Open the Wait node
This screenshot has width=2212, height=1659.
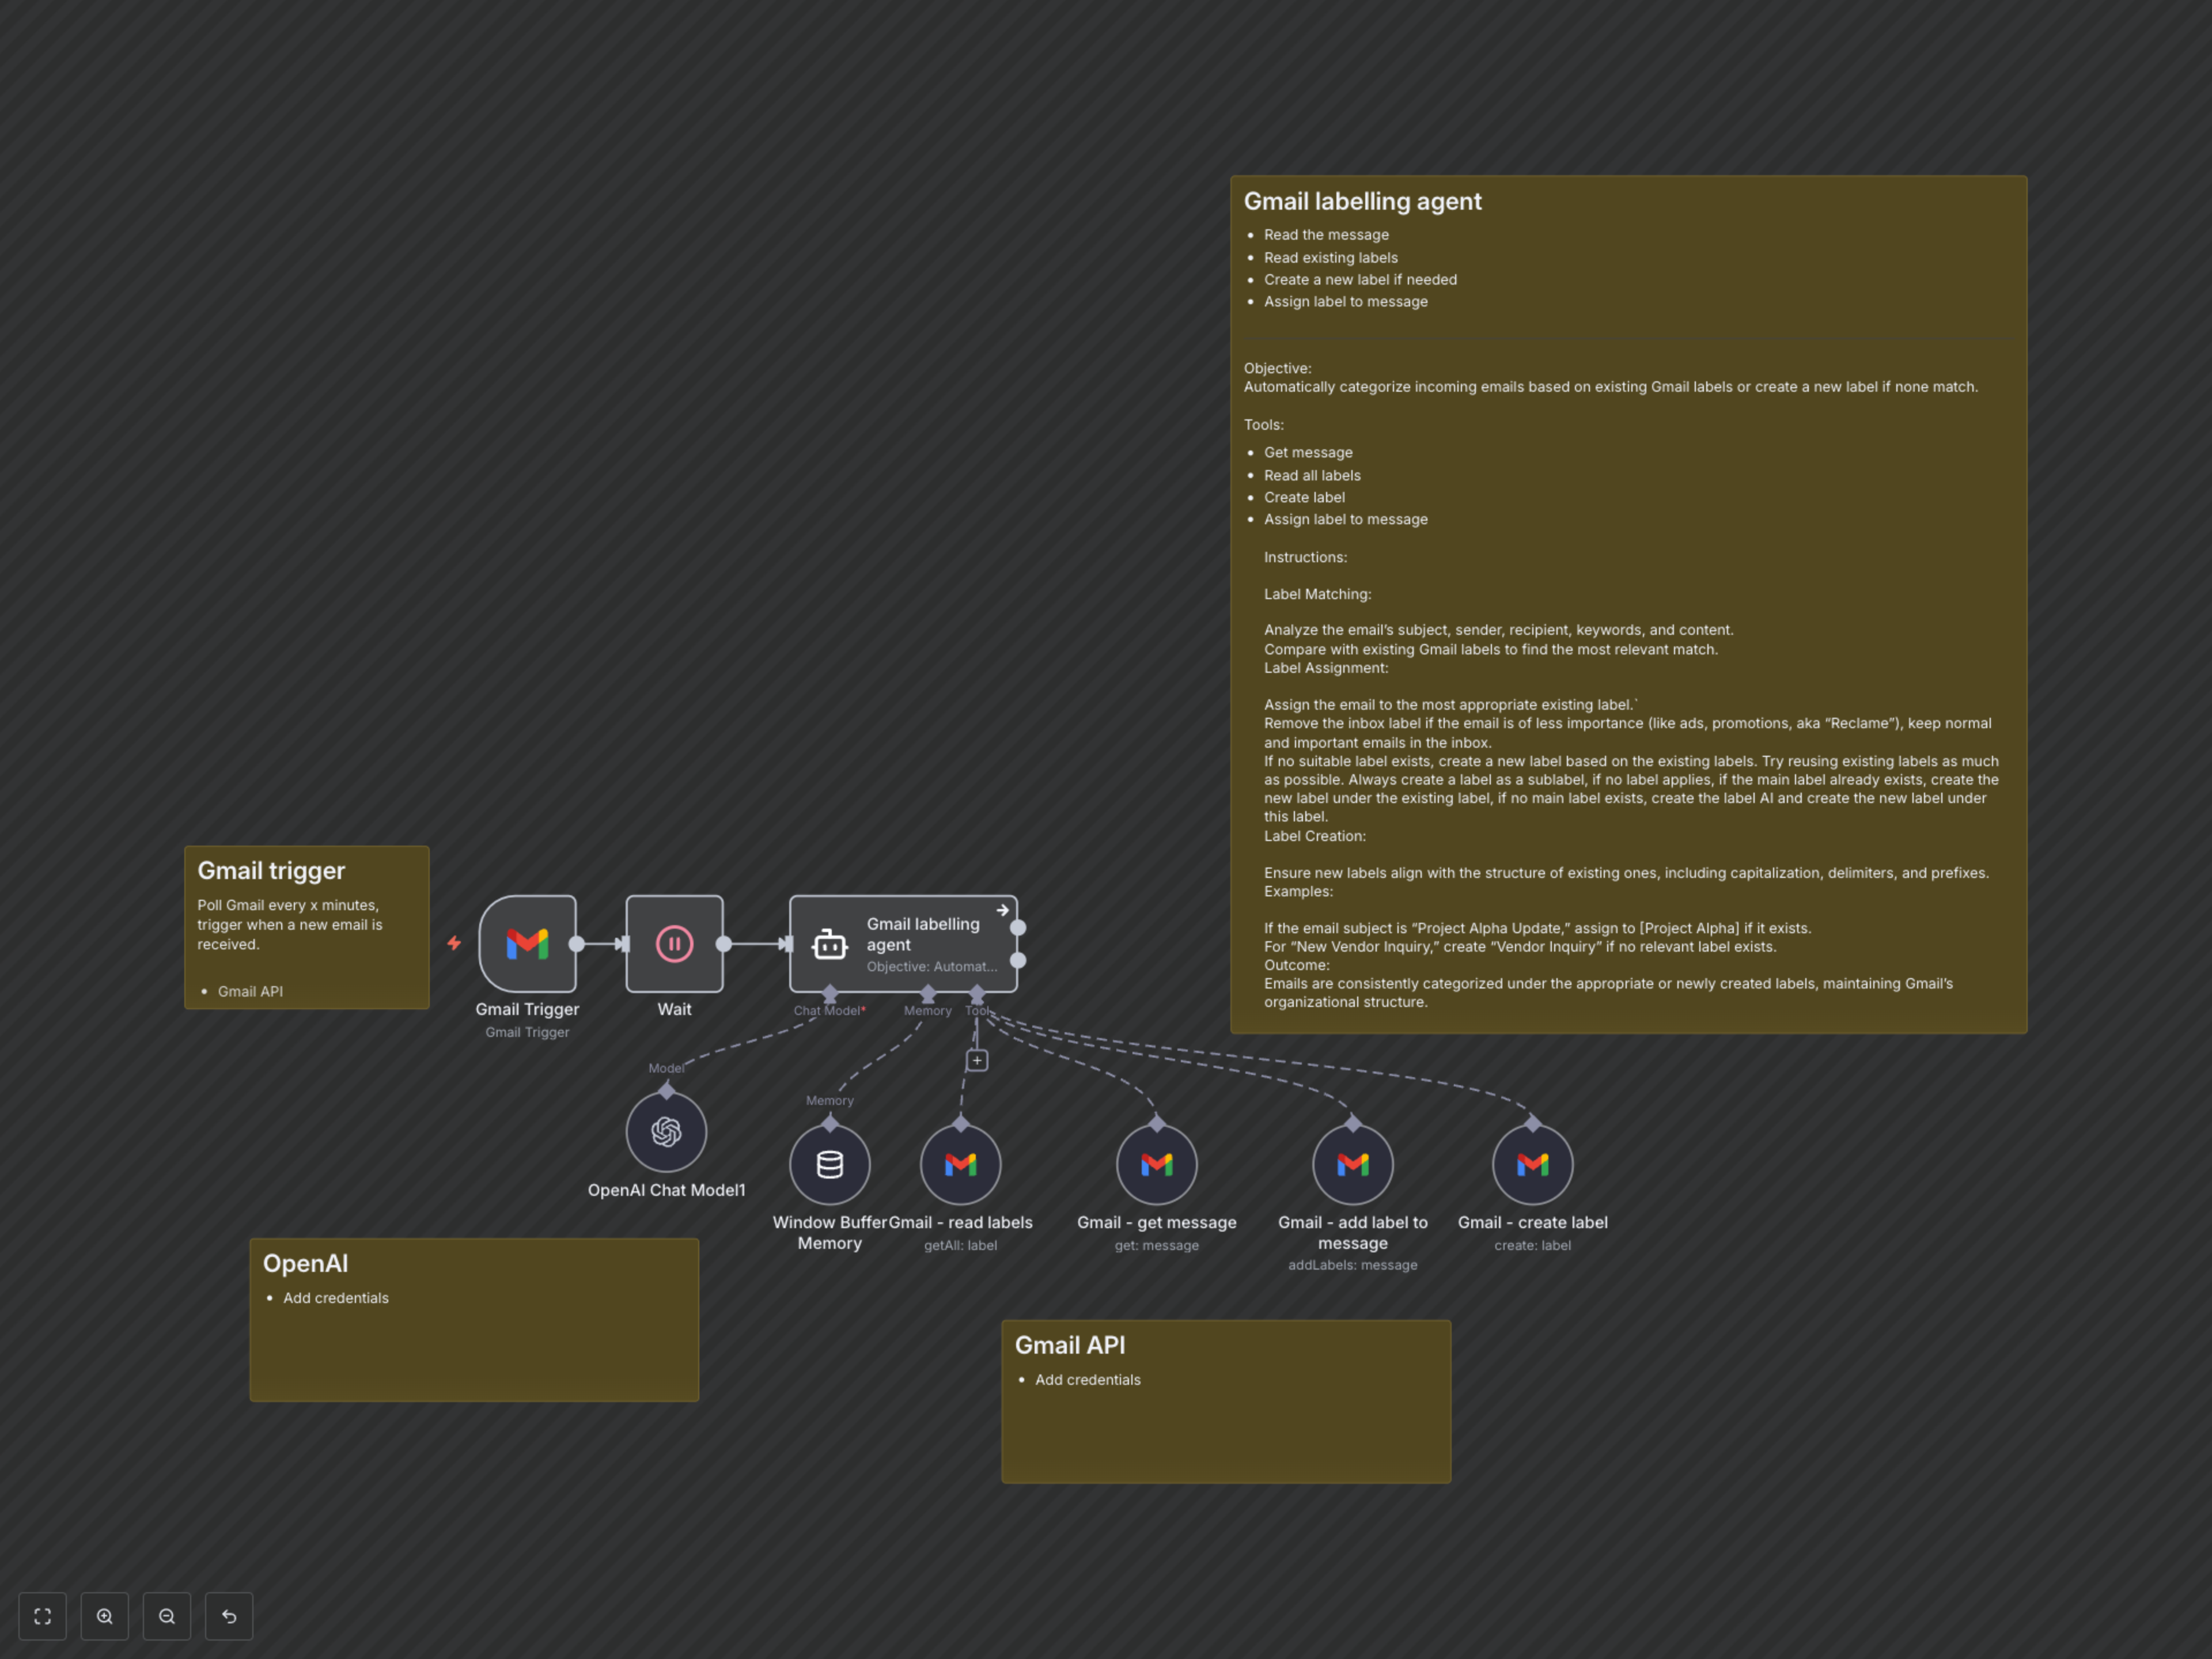(x=675, y=943)
